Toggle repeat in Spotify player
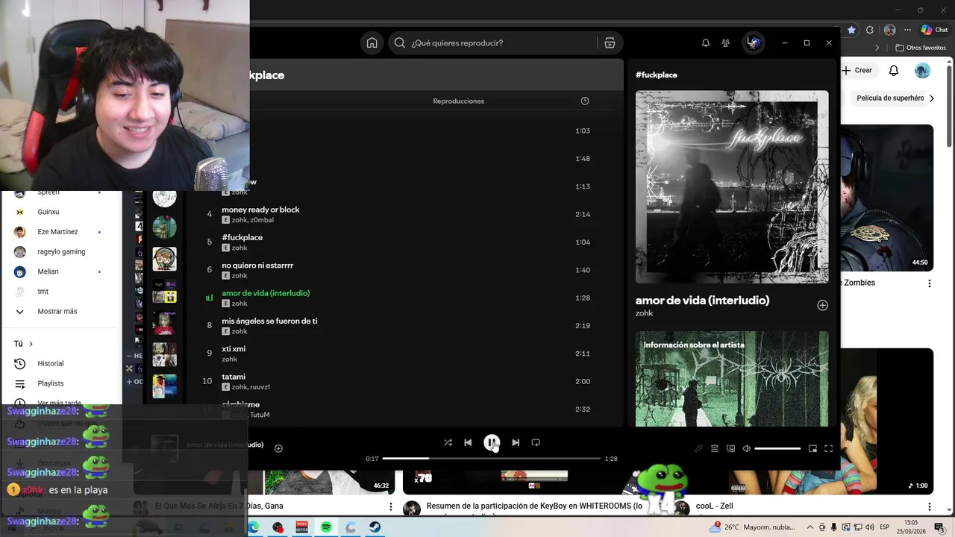 536,442
